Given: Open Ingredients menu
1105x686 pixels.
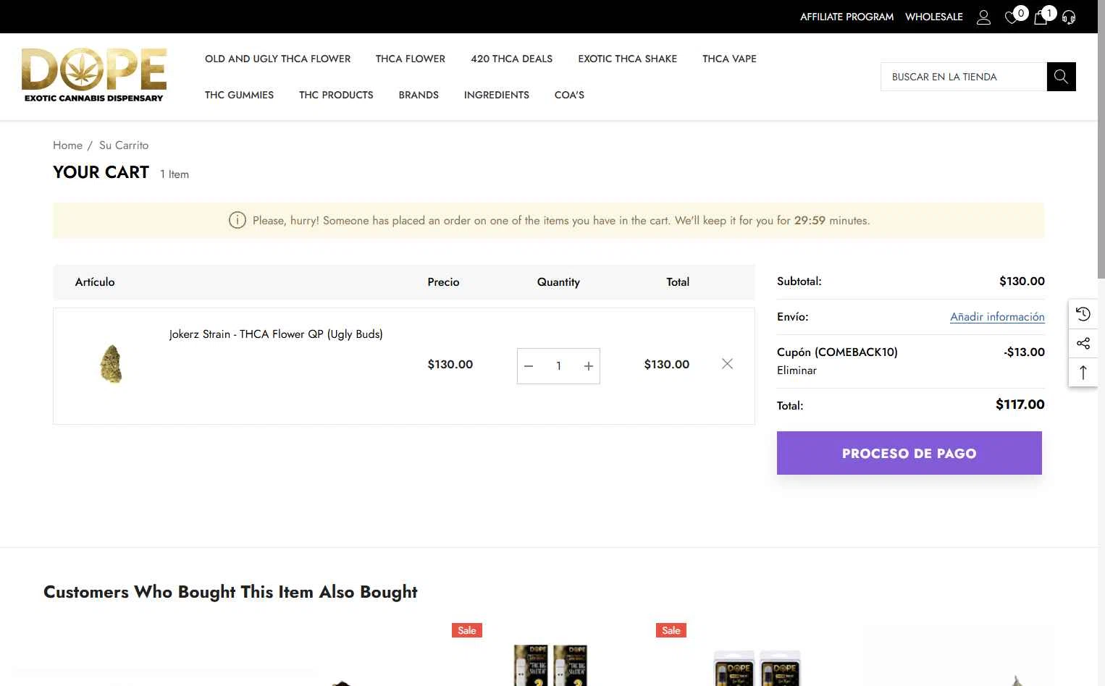Looking at the screenshot, I should [497, 95].
